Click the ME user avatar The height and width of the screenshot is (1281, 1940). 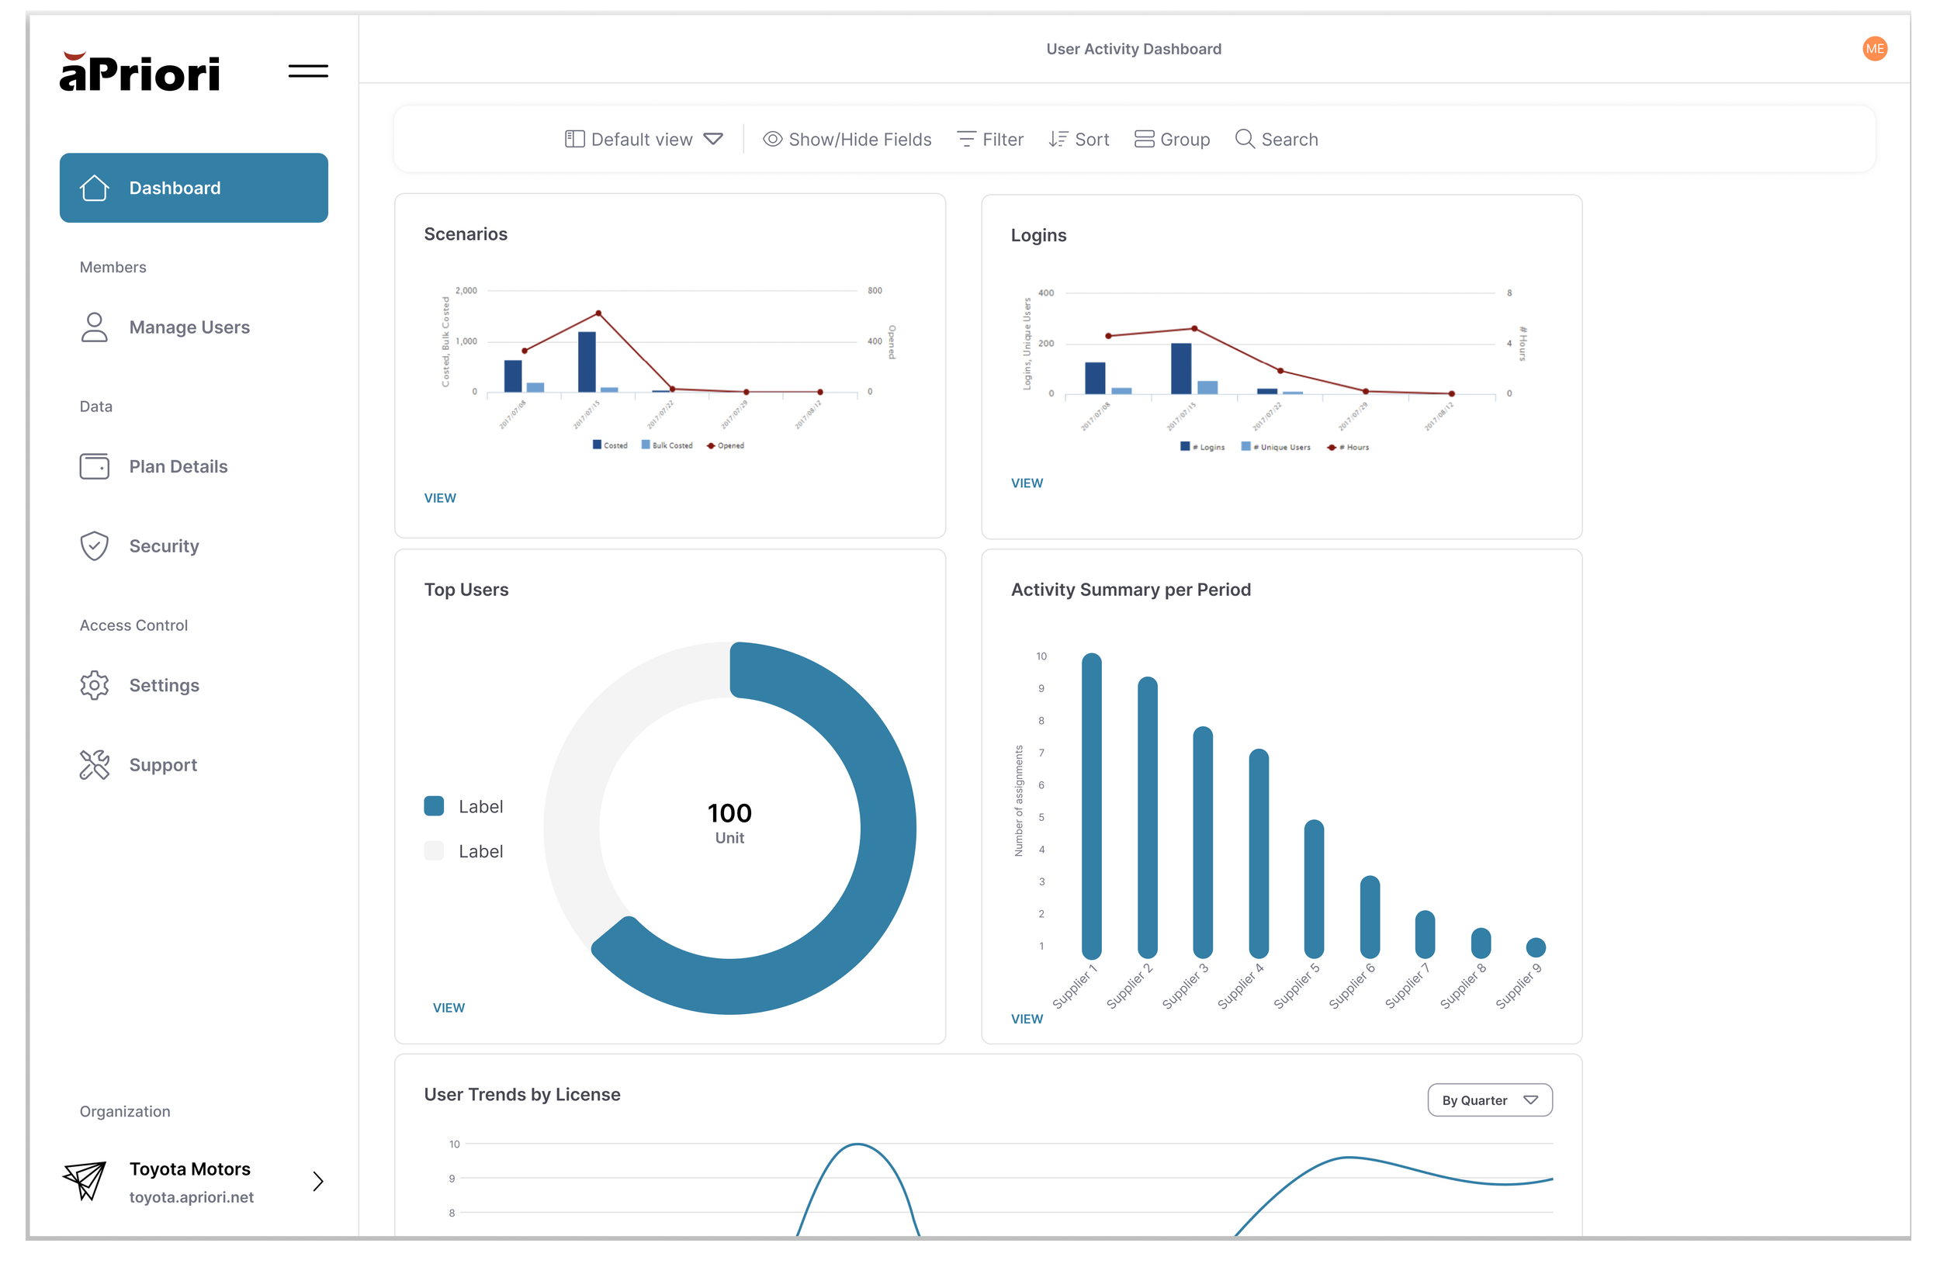[x=1874, y=49]
